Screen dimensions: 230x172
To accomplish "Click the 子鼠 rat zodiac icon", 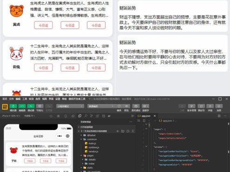I will point(13,150).
